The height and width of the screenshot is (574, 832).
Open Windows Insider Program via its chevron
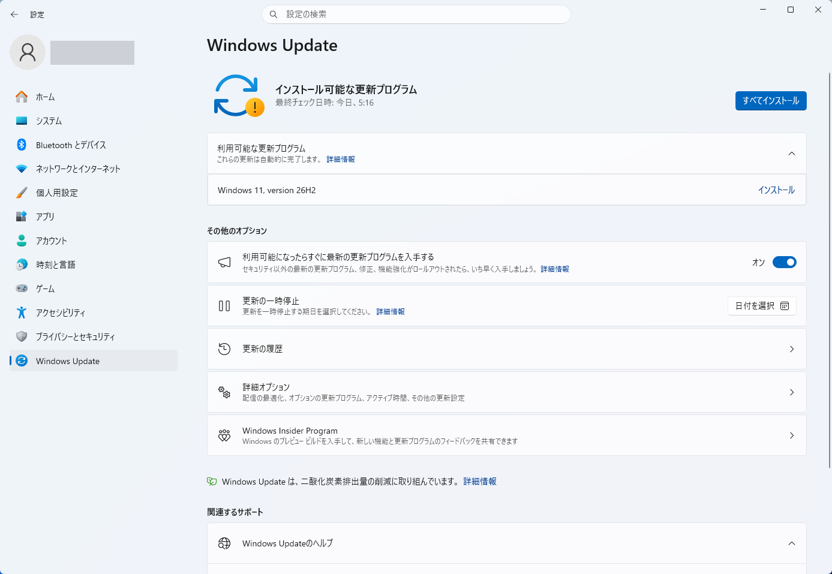(x=792, y=435)
